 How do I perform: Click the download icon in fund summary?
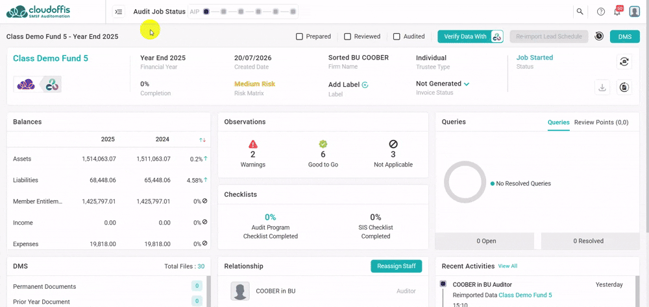coord(603,87)
